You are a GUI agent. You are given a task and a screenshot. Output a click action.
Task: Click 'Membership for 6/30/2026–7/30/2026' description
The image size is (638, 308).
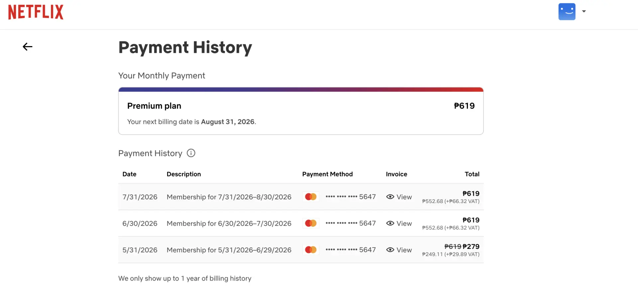(229, 224)
